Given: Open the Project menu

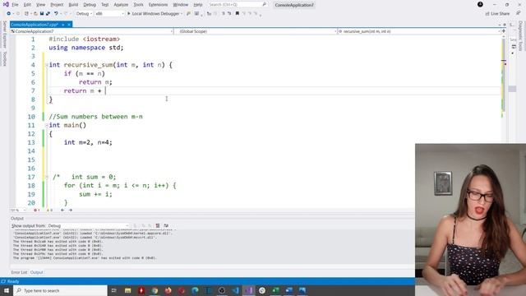Looking at the screenshot, I should tap(57, 5).
